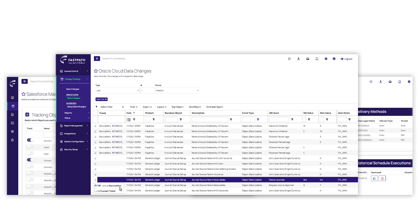Expand Access Control in the sidebar

(73, 71)
